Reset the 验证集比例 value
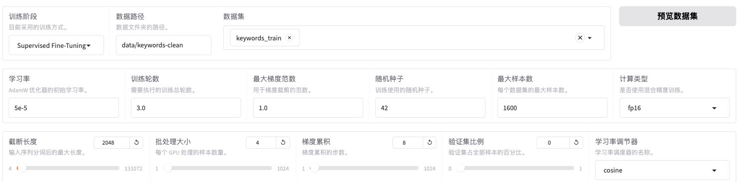This screenshot has height=182, width=738. pyautogui.click(x=576, y=143)
